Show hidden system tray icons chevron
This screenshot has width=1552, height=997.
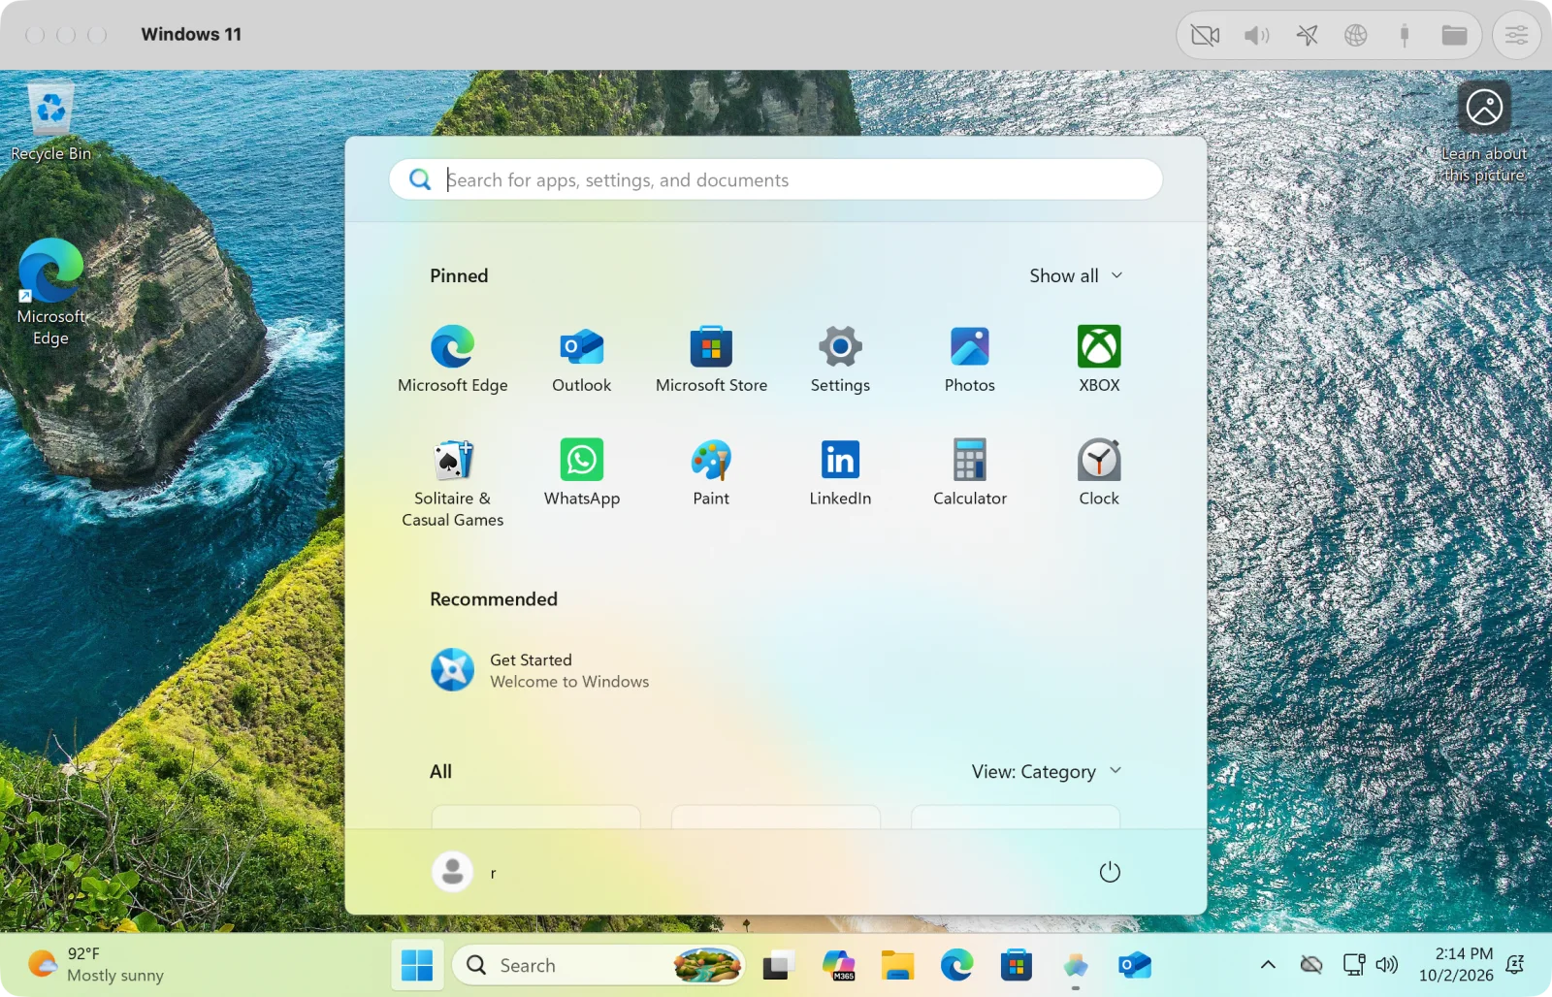coord(1268,964)
